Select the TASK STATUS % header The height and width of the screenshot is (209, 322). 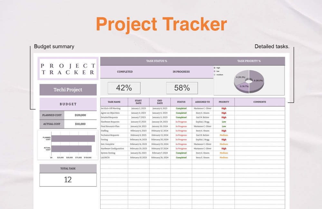(x=157, y=61)
